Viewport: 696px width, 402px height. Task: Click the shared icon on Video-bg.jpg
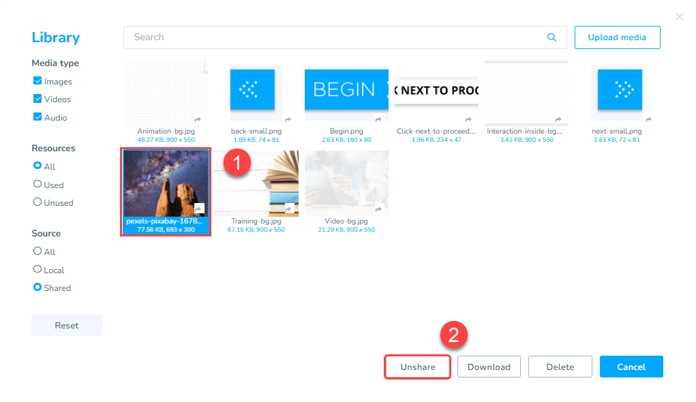coord(380,208)
